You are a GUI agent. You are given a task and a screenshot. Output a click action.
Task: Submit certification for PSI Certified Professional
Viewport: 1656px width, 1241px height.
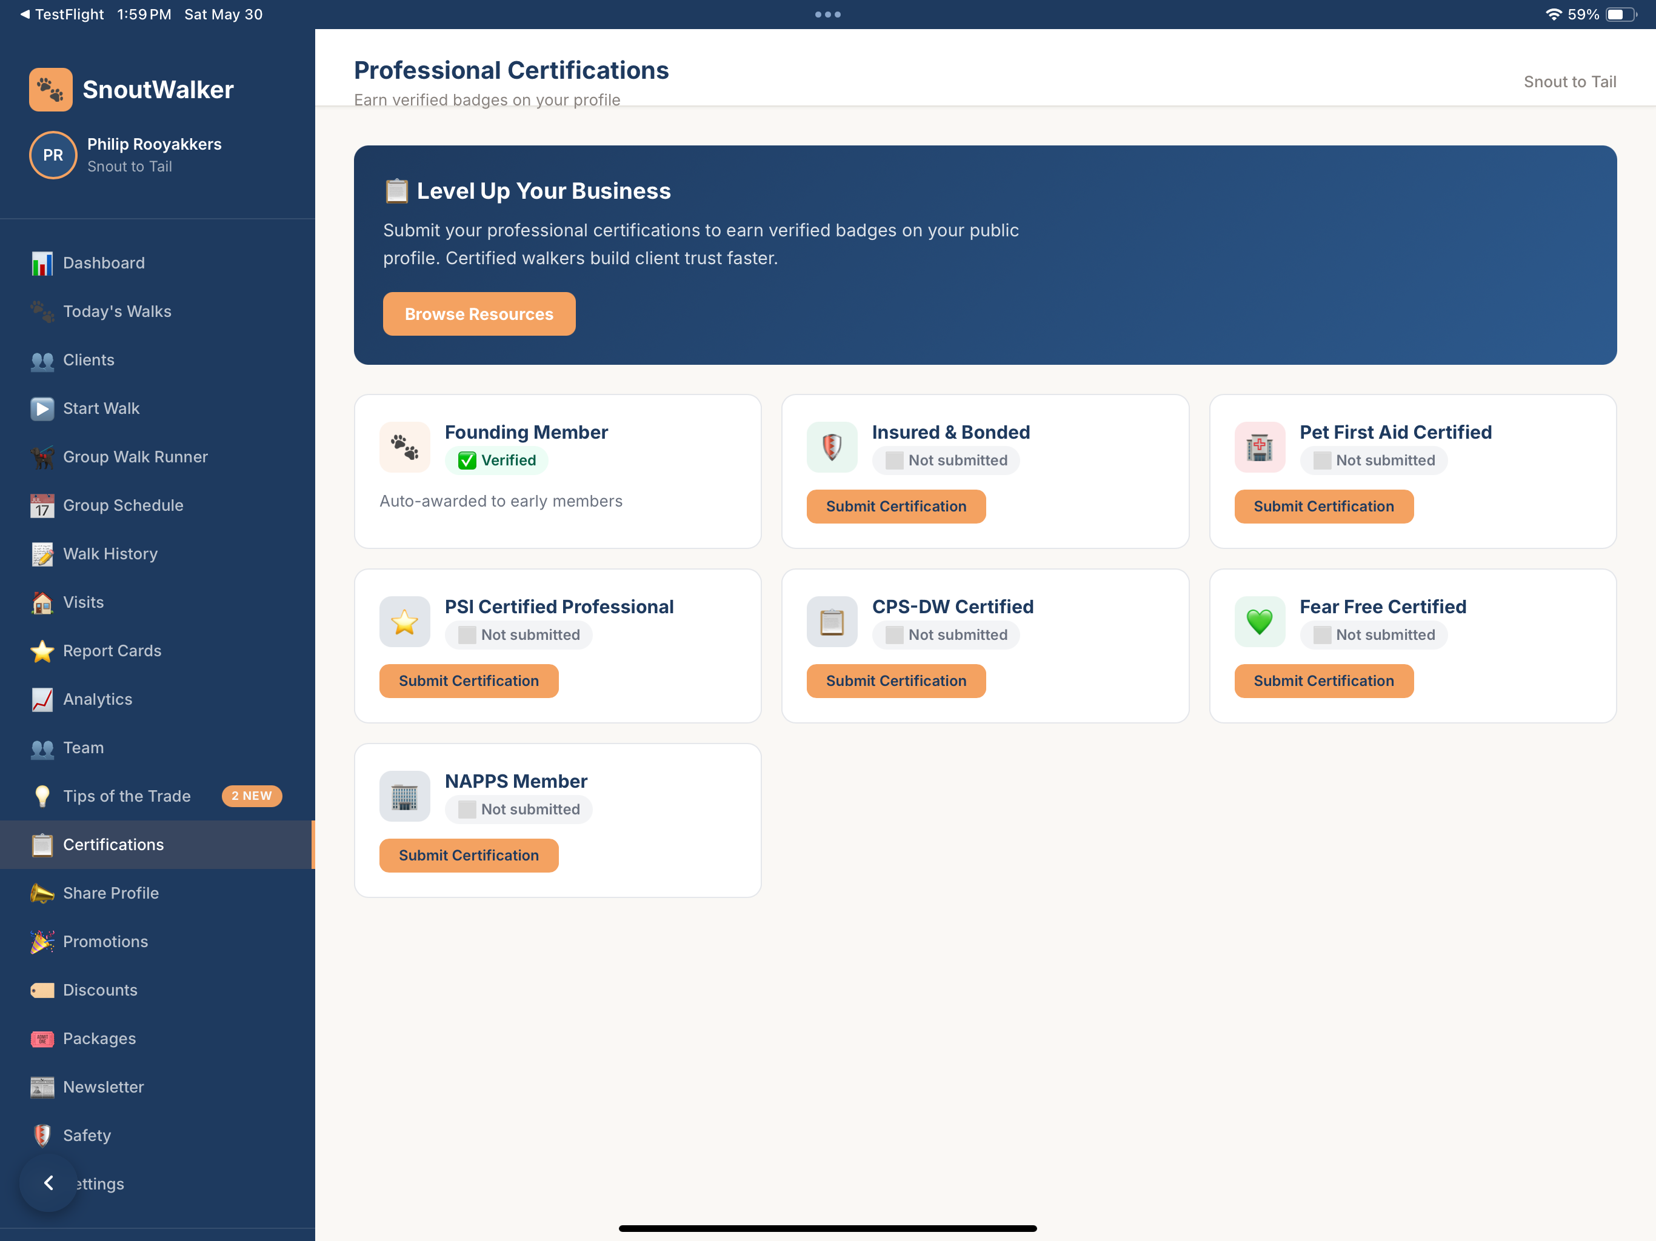click(469, 681)
